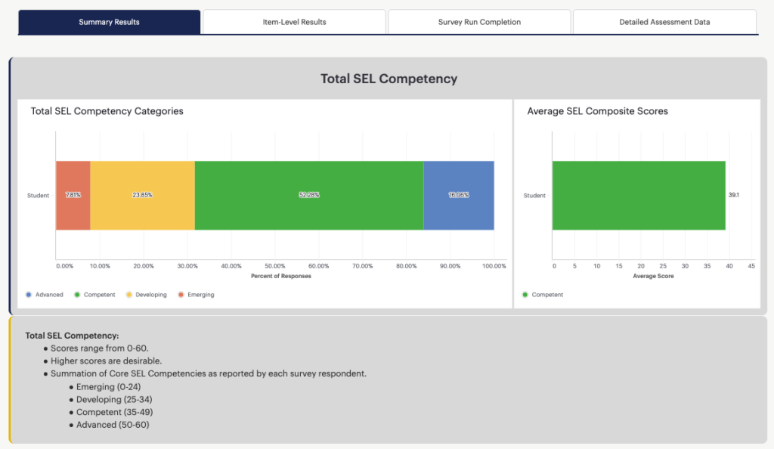This screenshot has width=774, height=449.
Task: Click the Percent of Responses axis label
Action: click(x=281, y=276)
